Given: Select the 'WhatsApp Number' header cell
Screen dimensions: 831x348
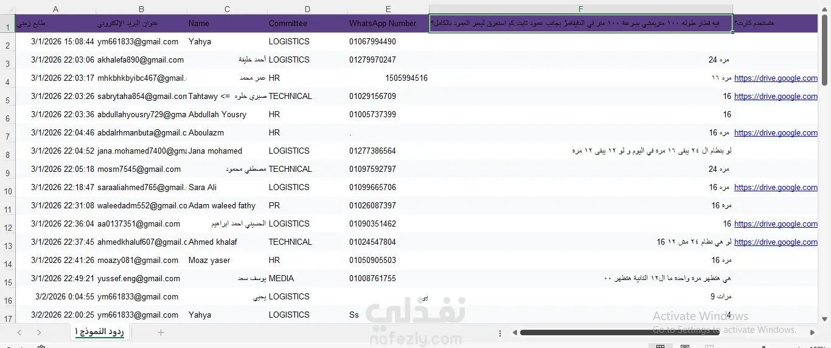Looking at the screenshot, I should tap(388, 24).
